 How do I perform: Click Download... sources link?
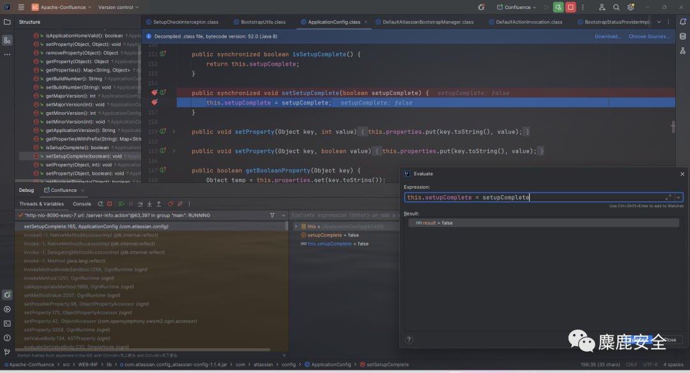608,36
